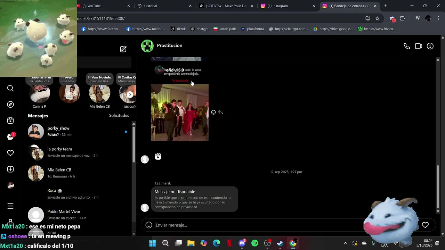
Task: Open Chrome extensions puzzle icon
Action: click(403, 18)
